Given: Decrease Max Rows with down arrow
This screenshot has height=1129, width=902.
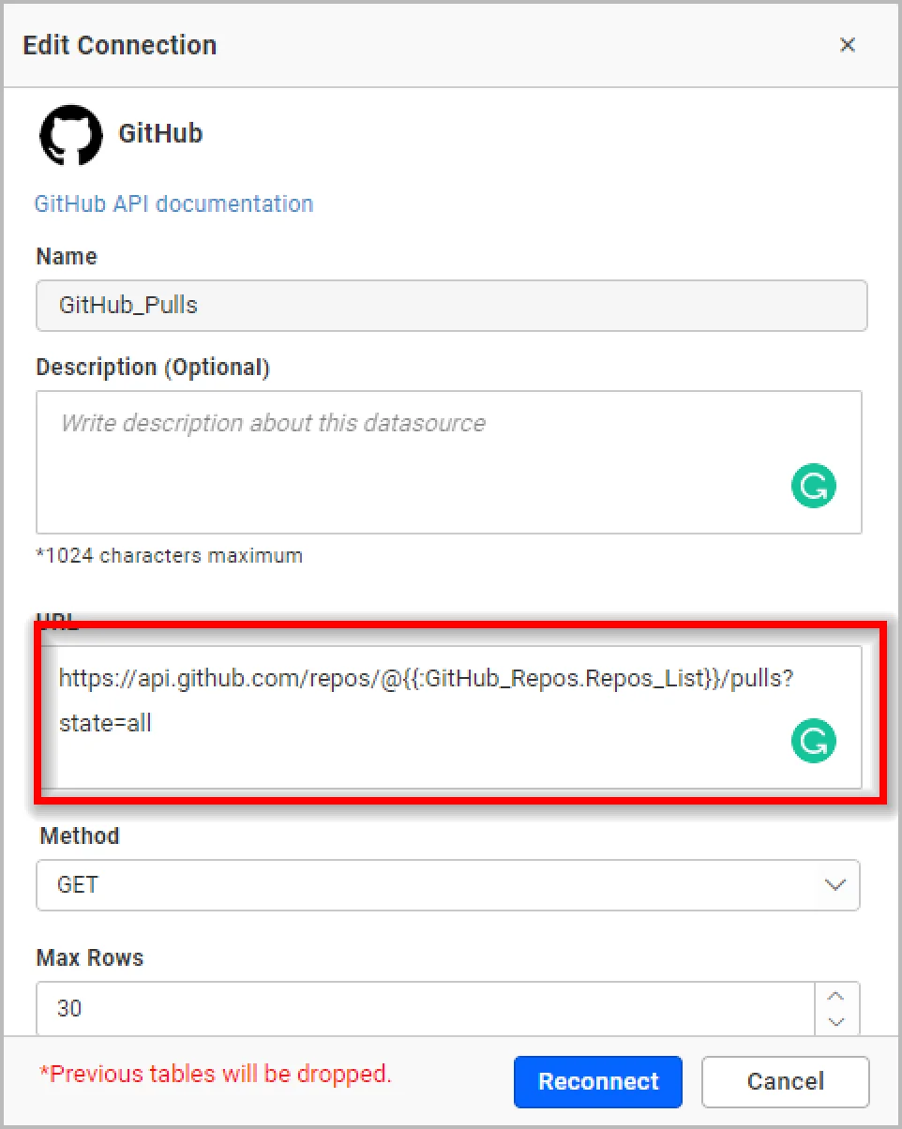Looking at the screenshot, I should tap(836, 1021).
